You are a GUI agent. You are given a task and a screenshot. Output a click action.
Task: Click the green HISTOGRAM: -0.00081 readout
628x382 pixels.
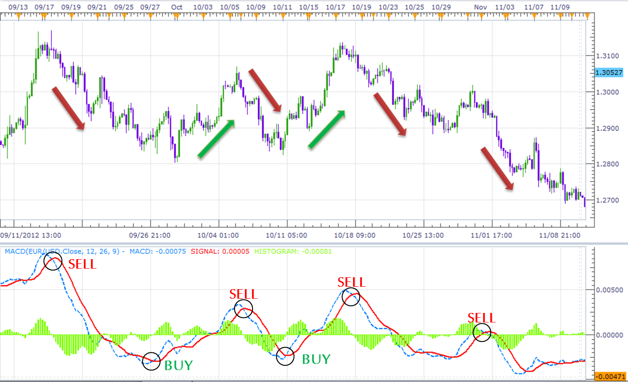click(293, 251)
